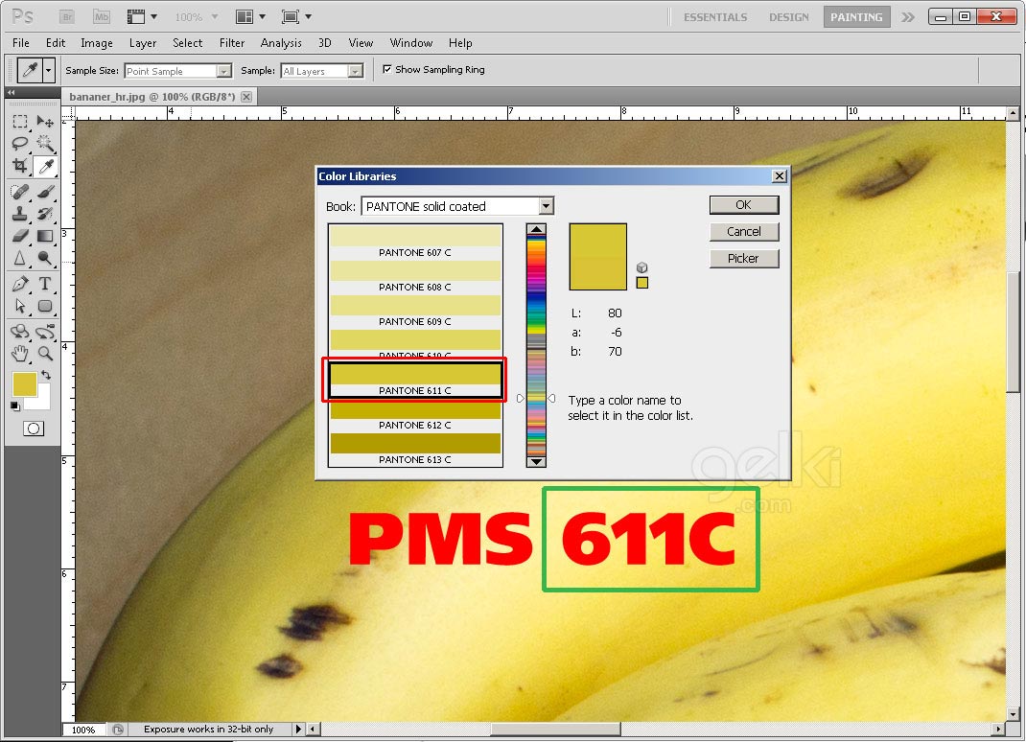The height and width of the screenshot is (742, 1026).
Task: Open the Window menu
Action: click(x=411, y=43)
